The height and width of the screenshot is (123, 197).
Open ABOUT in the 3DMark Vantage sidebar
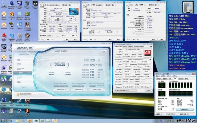(x=19, y=82)
